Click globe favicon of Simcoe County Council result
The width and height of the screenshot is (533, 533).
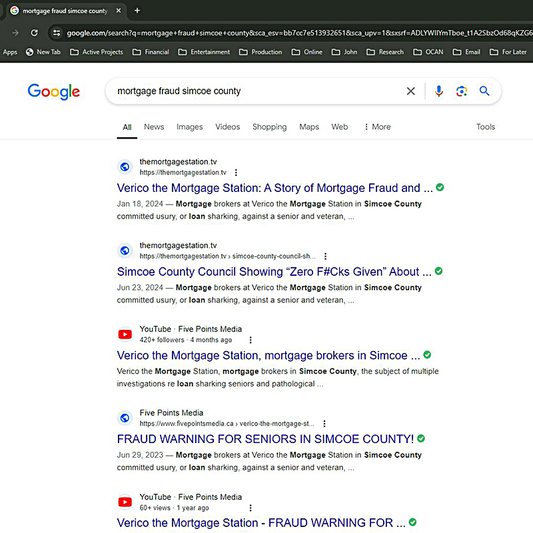tap(125, 251)
